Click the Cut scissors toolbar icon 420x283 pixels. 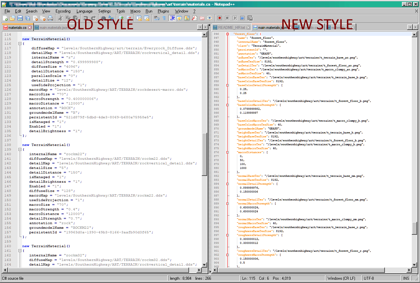coord(61,18)
